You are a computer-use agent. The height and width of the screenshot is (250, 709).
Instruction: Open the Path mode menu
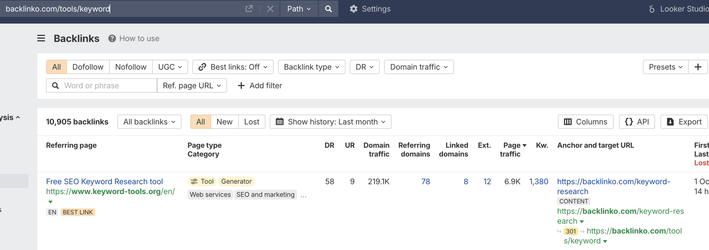coord(299,9)
